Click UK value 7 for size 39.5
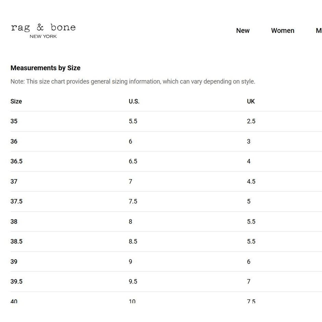The width and height of the screenshot is (322, 322). click(x=249, y=281)
